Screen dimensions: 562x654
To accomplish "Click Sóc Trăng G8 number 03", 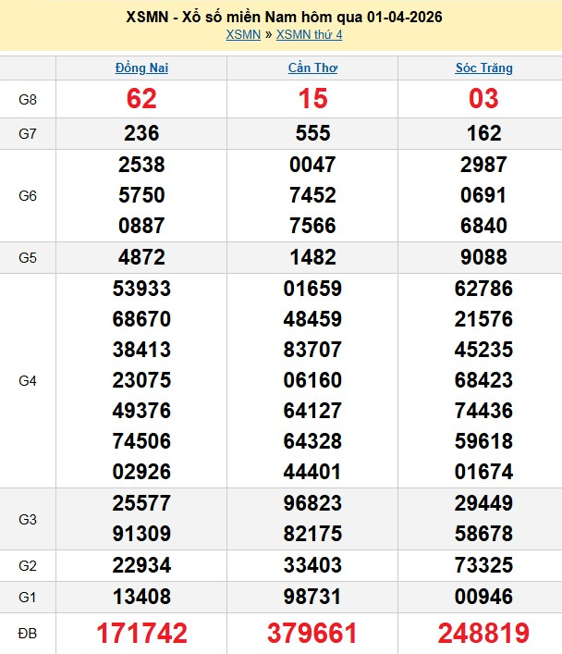I will [x=483, y=99].
